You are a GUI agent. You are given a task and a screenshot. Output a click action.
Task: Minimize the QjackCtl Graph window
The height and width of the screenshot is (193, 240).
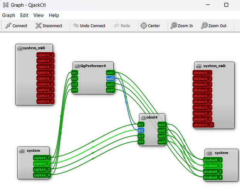coord(208,5)
